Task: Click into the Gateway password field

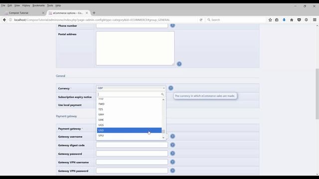Action: pos(132,154)
